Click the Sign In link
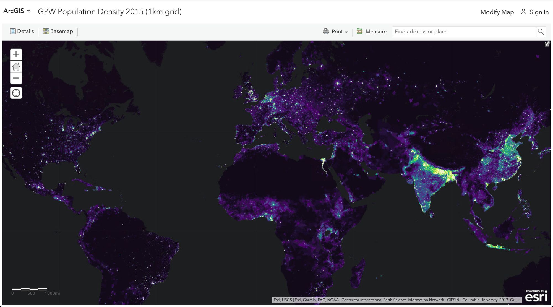The image size is (553, 307). click(x=539, y=12)
